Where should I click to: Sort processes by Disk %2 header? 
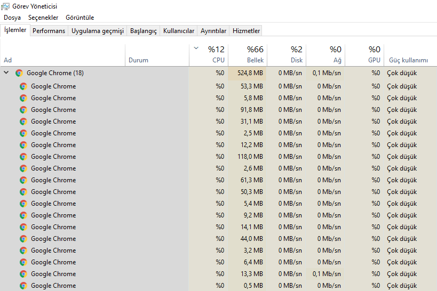click(x=287, y=55)
